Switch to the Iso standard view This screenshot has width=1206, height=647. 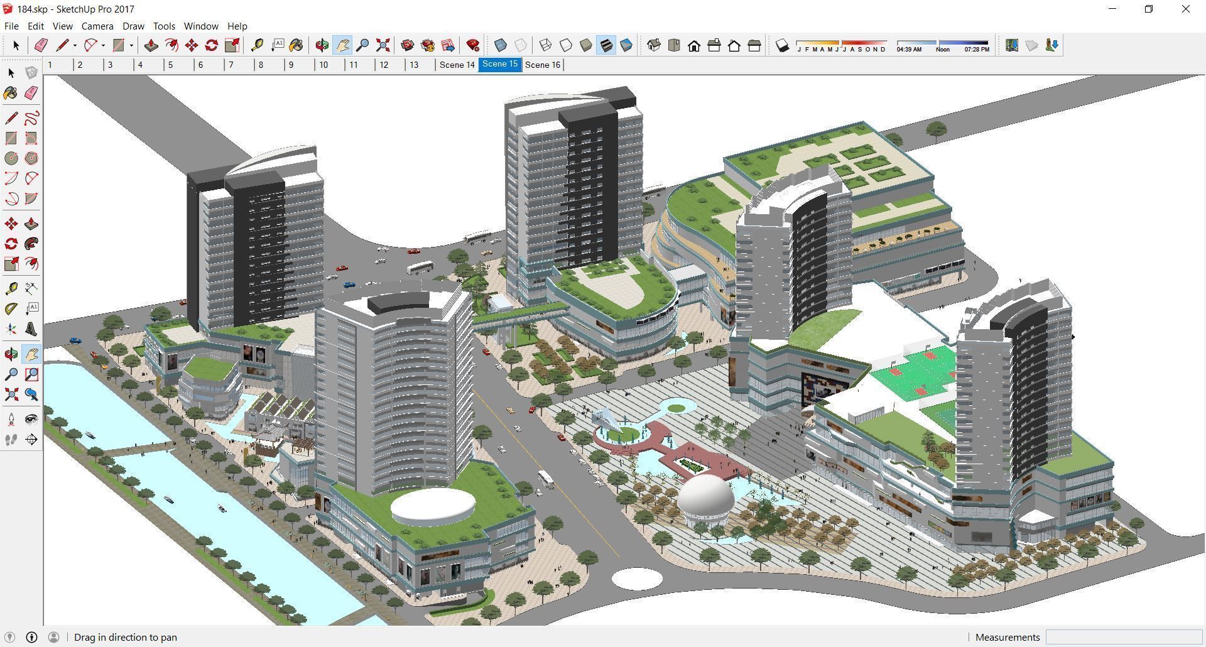(x=654, y=45)
